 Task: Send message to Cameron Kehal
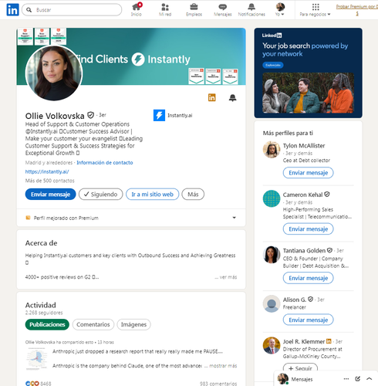point(308,229)
